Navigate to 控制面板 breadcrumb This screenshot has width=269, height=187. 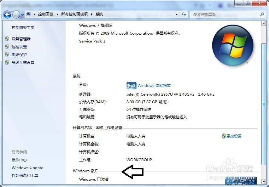(46, 14)
